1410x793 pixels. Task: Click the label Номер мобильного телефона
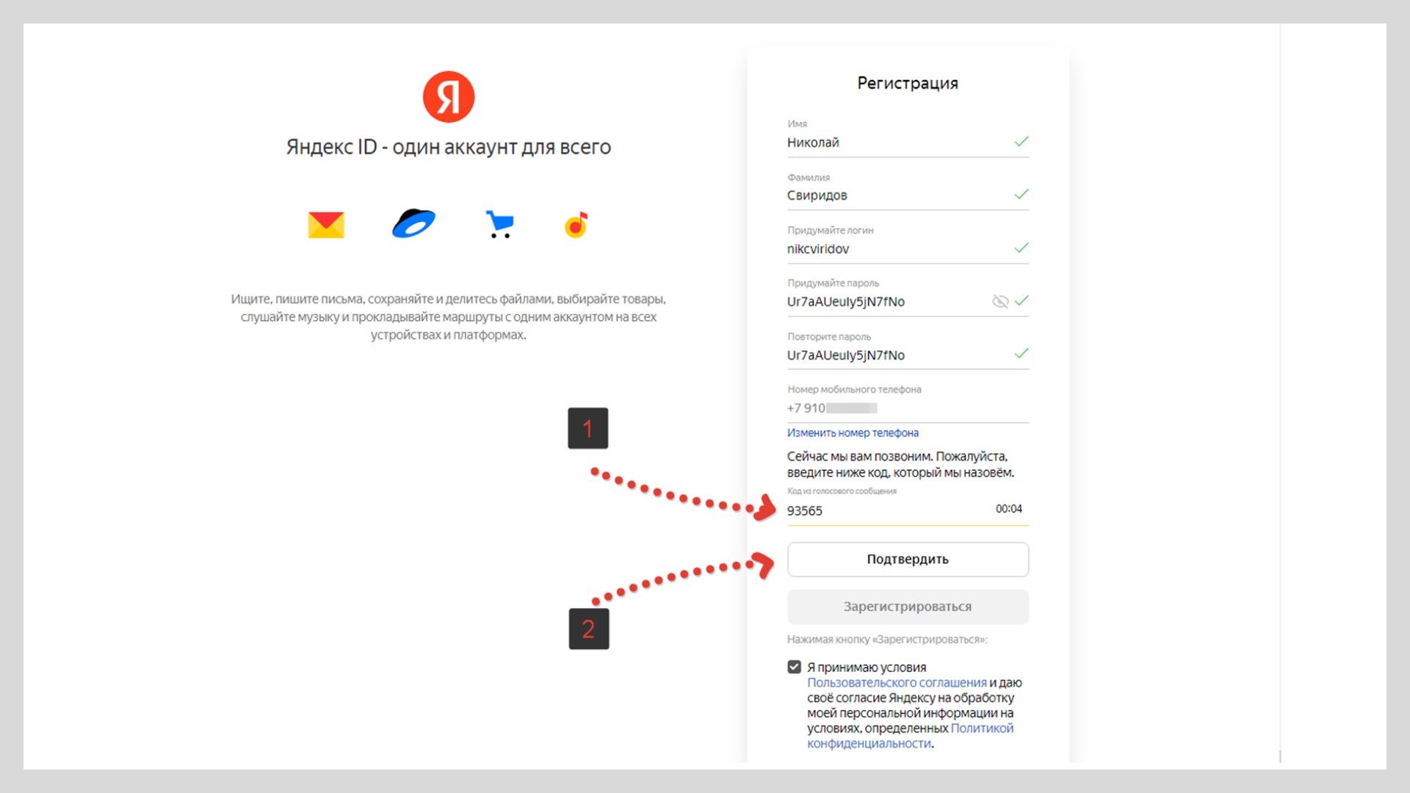[x=854, y=390]
